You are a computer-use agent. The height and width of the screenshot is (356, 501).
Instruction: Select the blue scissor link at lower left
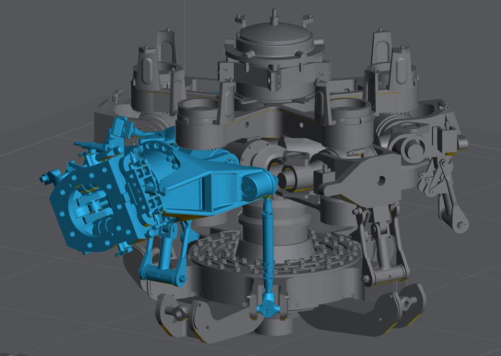[161, 263]
